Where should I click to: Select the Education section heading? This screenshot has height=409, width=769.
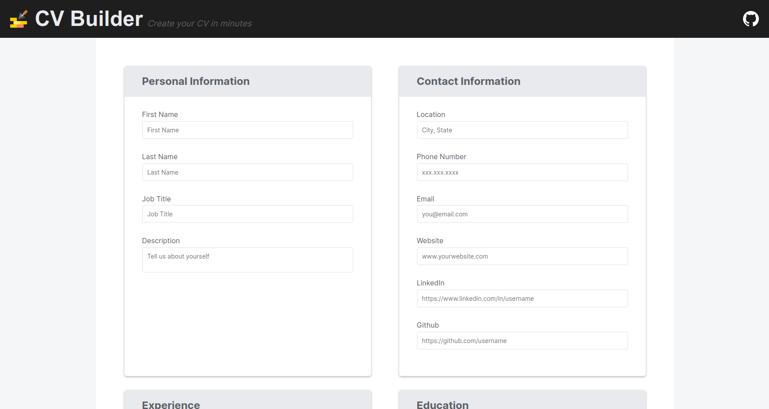tap(442, 404)
